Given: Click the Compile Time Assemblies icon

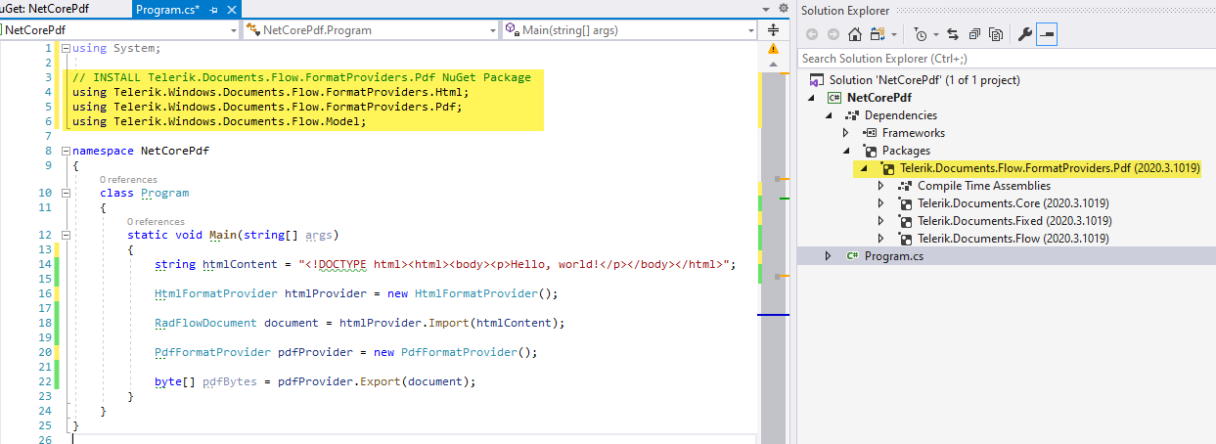Looking at the screenshot, I should (905, 186).
